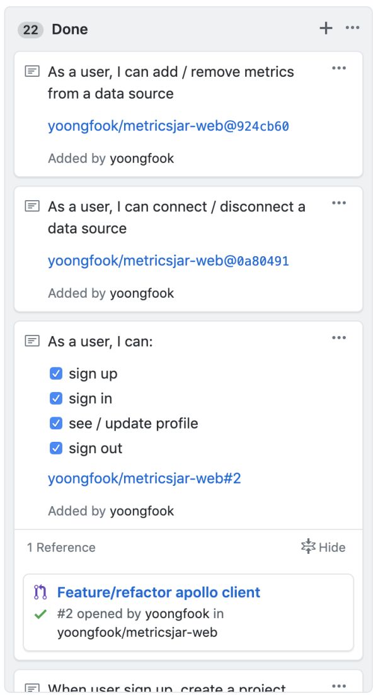Open menu for 'As a user, I can:' card
378x698 pixels.
pos(339,338)
